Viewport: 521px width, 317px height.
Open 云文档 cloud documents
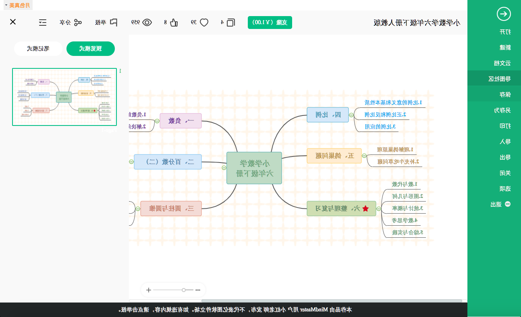coord(502,63)
